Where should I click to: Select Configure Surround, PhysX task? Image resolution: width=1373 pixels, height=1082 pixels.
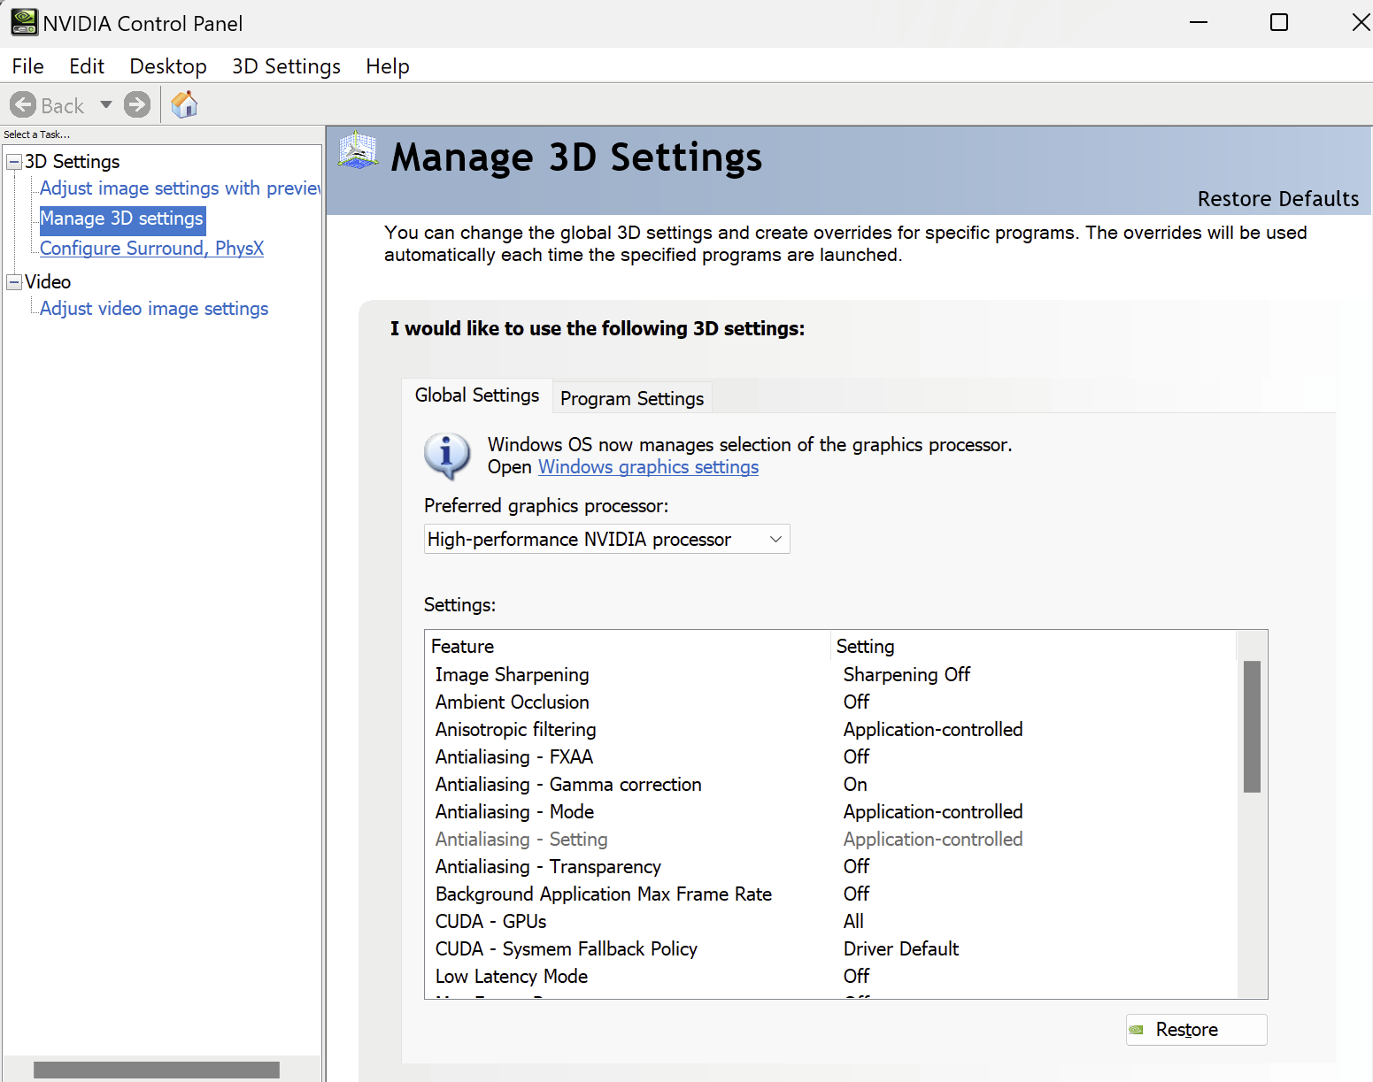pyautogui.click(x=151, y=249)
